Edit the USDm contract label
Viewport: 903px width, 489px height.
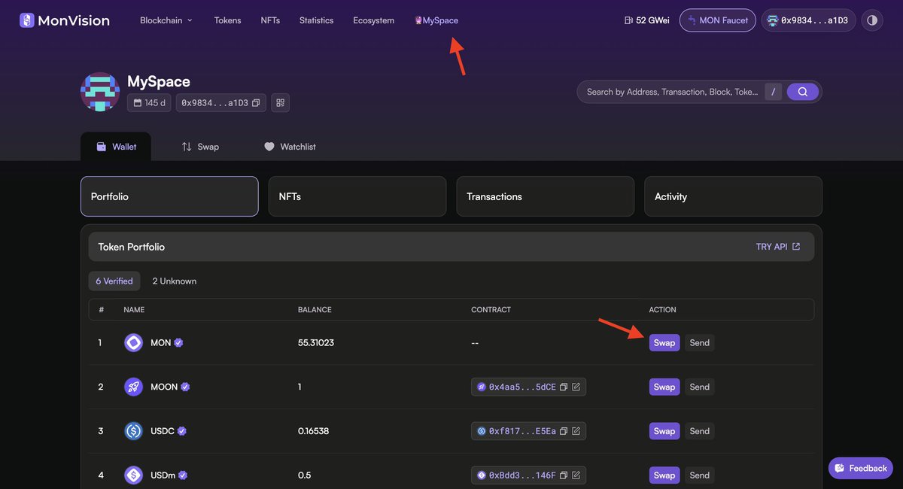point(576,475)
